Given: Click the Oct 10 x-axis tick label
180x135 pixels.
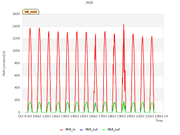Looking at the screenshot, I should 31,116.
